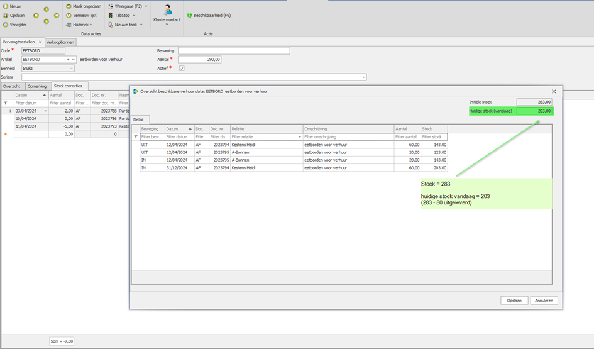Open the Serienr dropdown arrow
Screen dimensions: 594x349
tap(364, 77)
